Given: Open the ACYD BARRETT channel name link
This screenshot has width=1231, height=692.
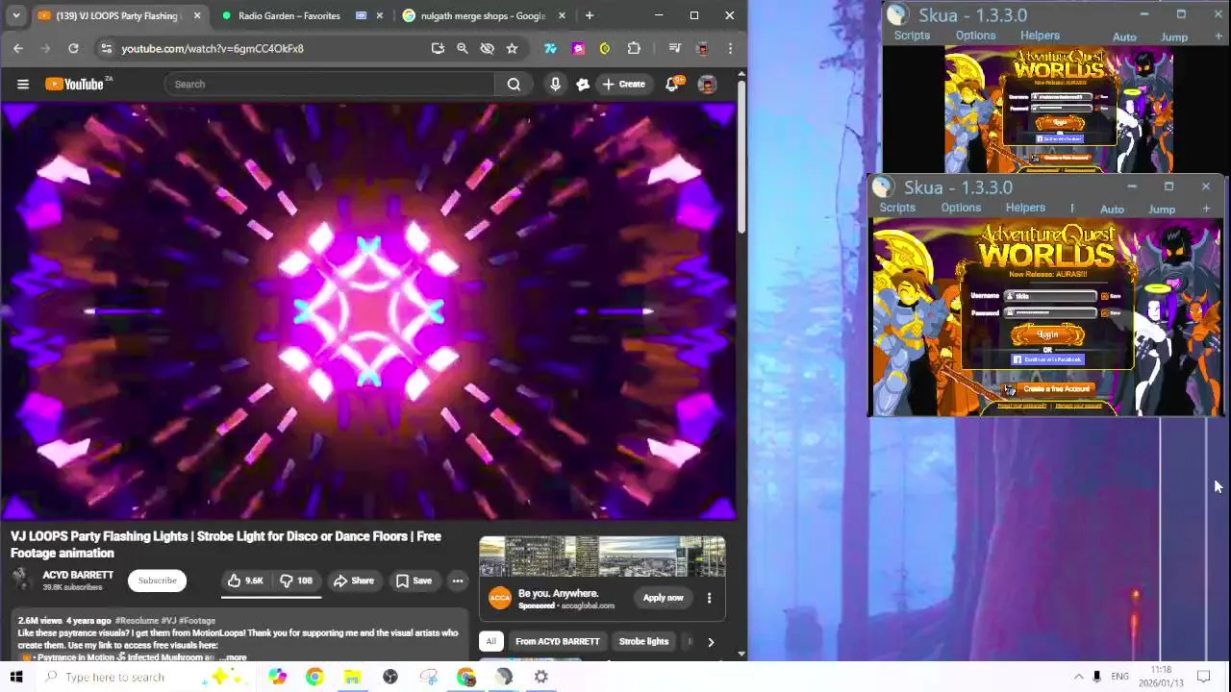Looking at the screenshot, I should (x=78, y=575).
